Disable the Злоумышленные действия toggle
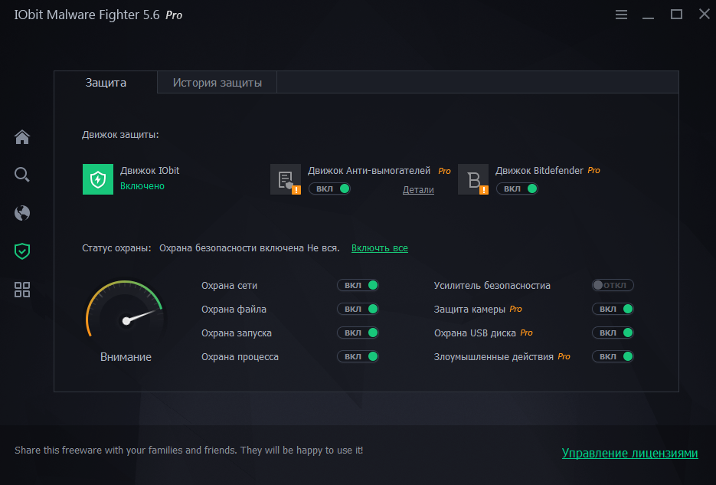716x485 pixels. tap(613, 356)
